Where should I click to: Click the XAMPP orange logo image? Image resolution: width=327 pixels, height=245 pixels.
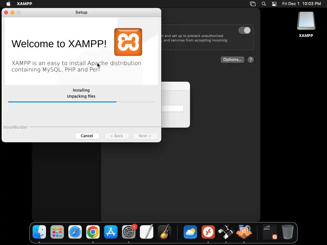128,42
